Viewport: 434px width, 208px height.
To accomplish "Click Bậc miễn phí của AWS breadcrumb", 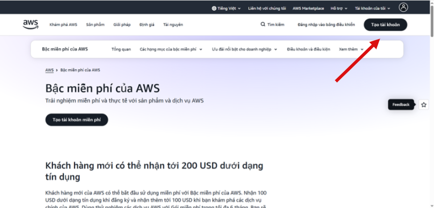I will point(80,70).
